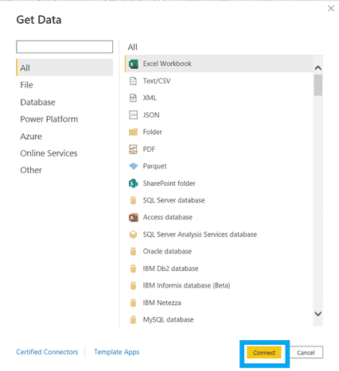Screen dimensions: 339x371
Task: Choose 'Parquet' label in list
Action: point(154,166)
